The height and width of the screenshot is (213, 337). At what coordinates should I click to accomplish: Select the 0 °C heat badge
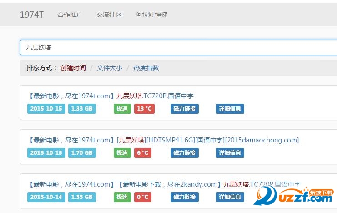(x=143, y=197)
